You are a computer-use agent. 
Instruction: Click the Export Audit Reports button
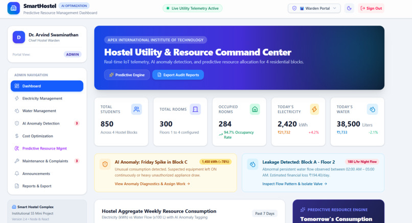tap(178, 75)
